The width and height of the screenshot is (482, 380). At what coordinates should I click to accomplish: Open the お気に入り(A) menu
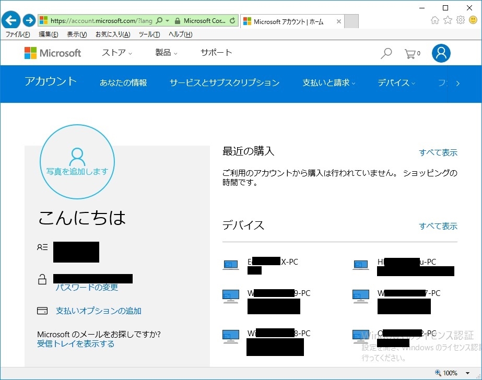tap(113, 34)
